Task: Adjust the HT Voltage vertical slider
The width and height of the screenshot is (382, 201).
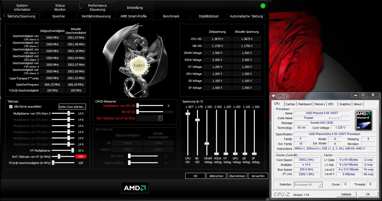Action: click(226, 154)
